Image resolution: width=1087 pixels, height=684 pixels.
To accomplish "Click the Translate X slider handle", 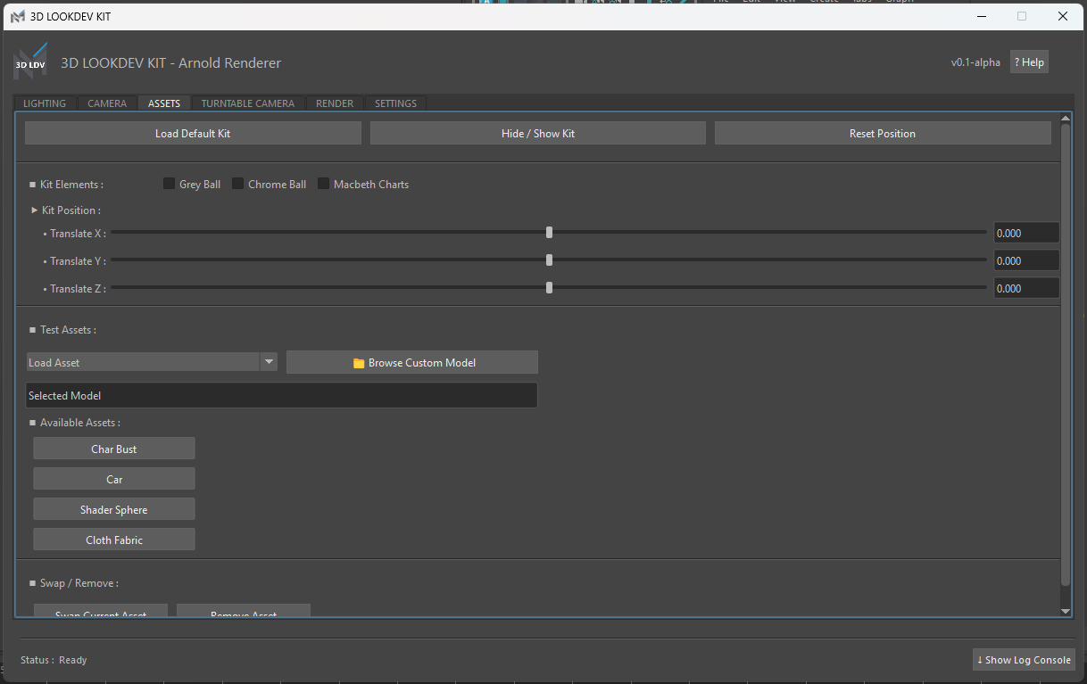I will tap(549, 233).
